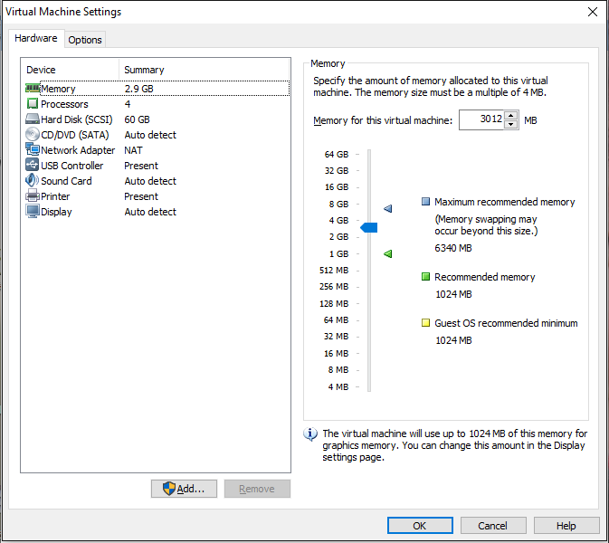
Task: Click the Cancel button
Action: [493, 526]
